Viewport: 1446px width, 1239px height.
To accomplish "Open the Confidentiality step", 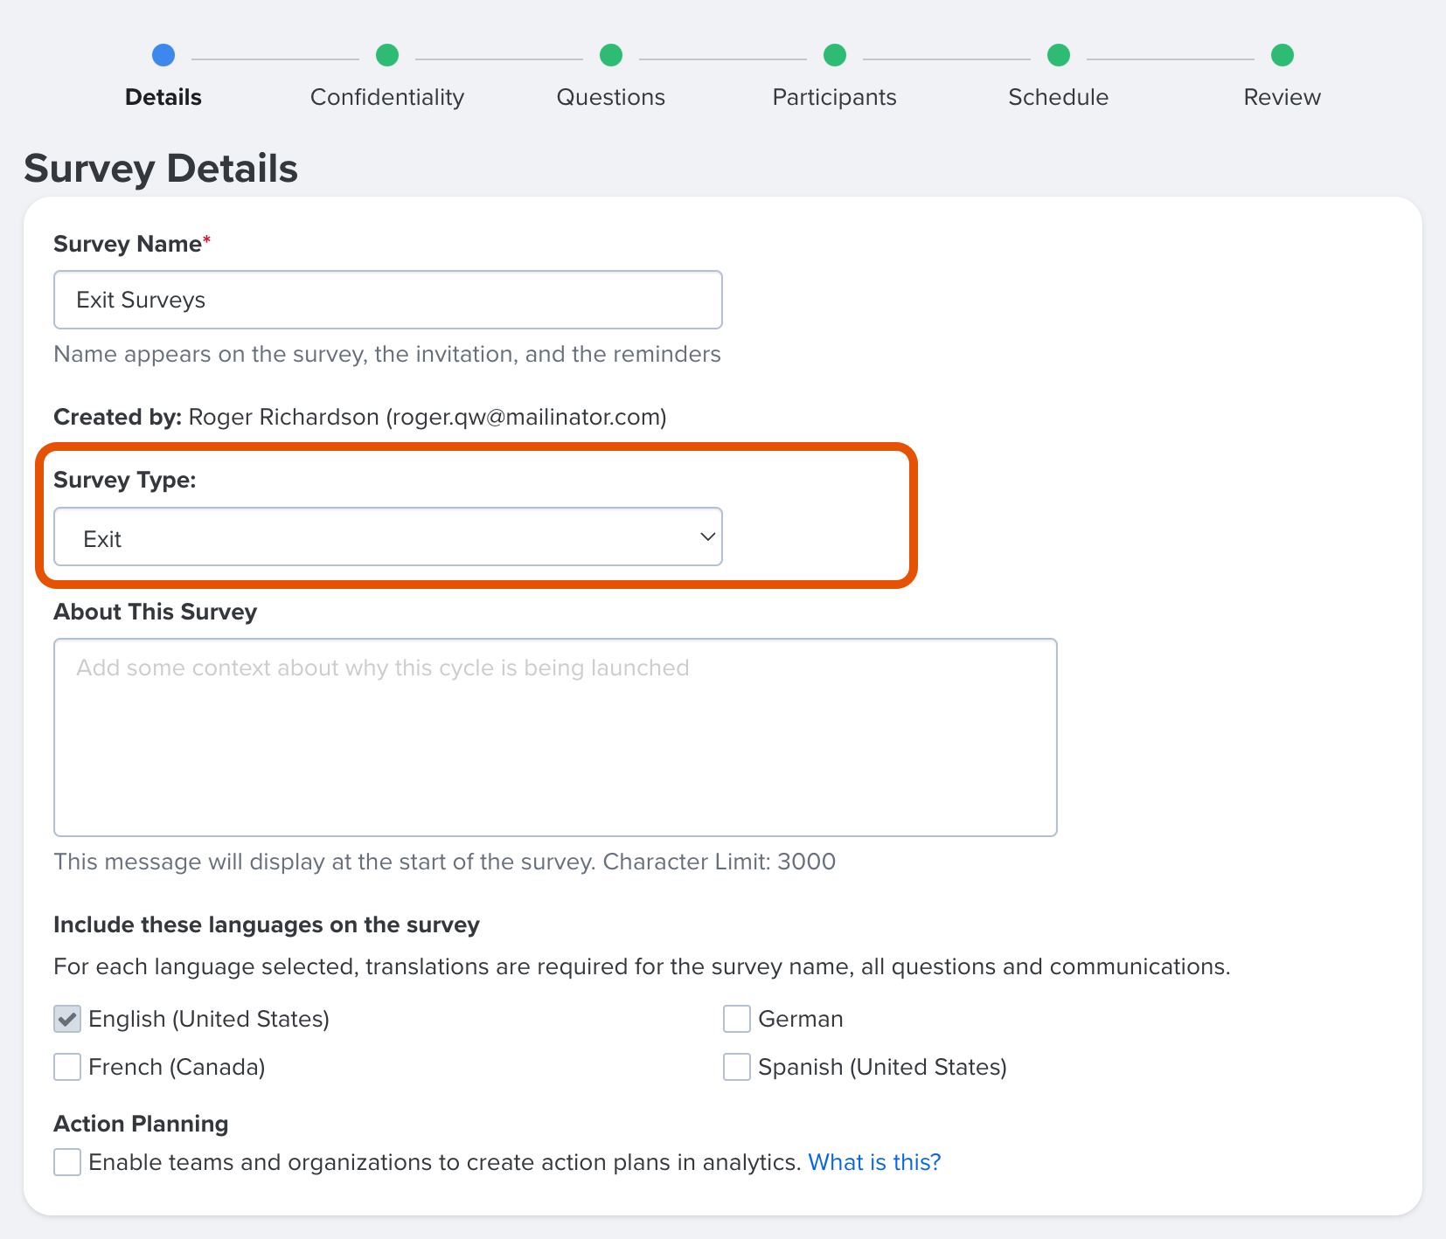I will click(387, 97).
